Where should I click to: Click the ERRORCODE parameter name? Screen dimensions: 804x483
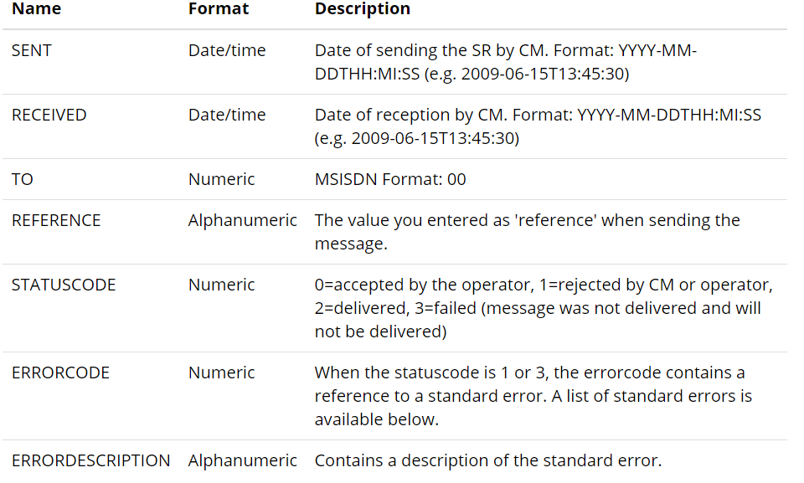[60, 373]
